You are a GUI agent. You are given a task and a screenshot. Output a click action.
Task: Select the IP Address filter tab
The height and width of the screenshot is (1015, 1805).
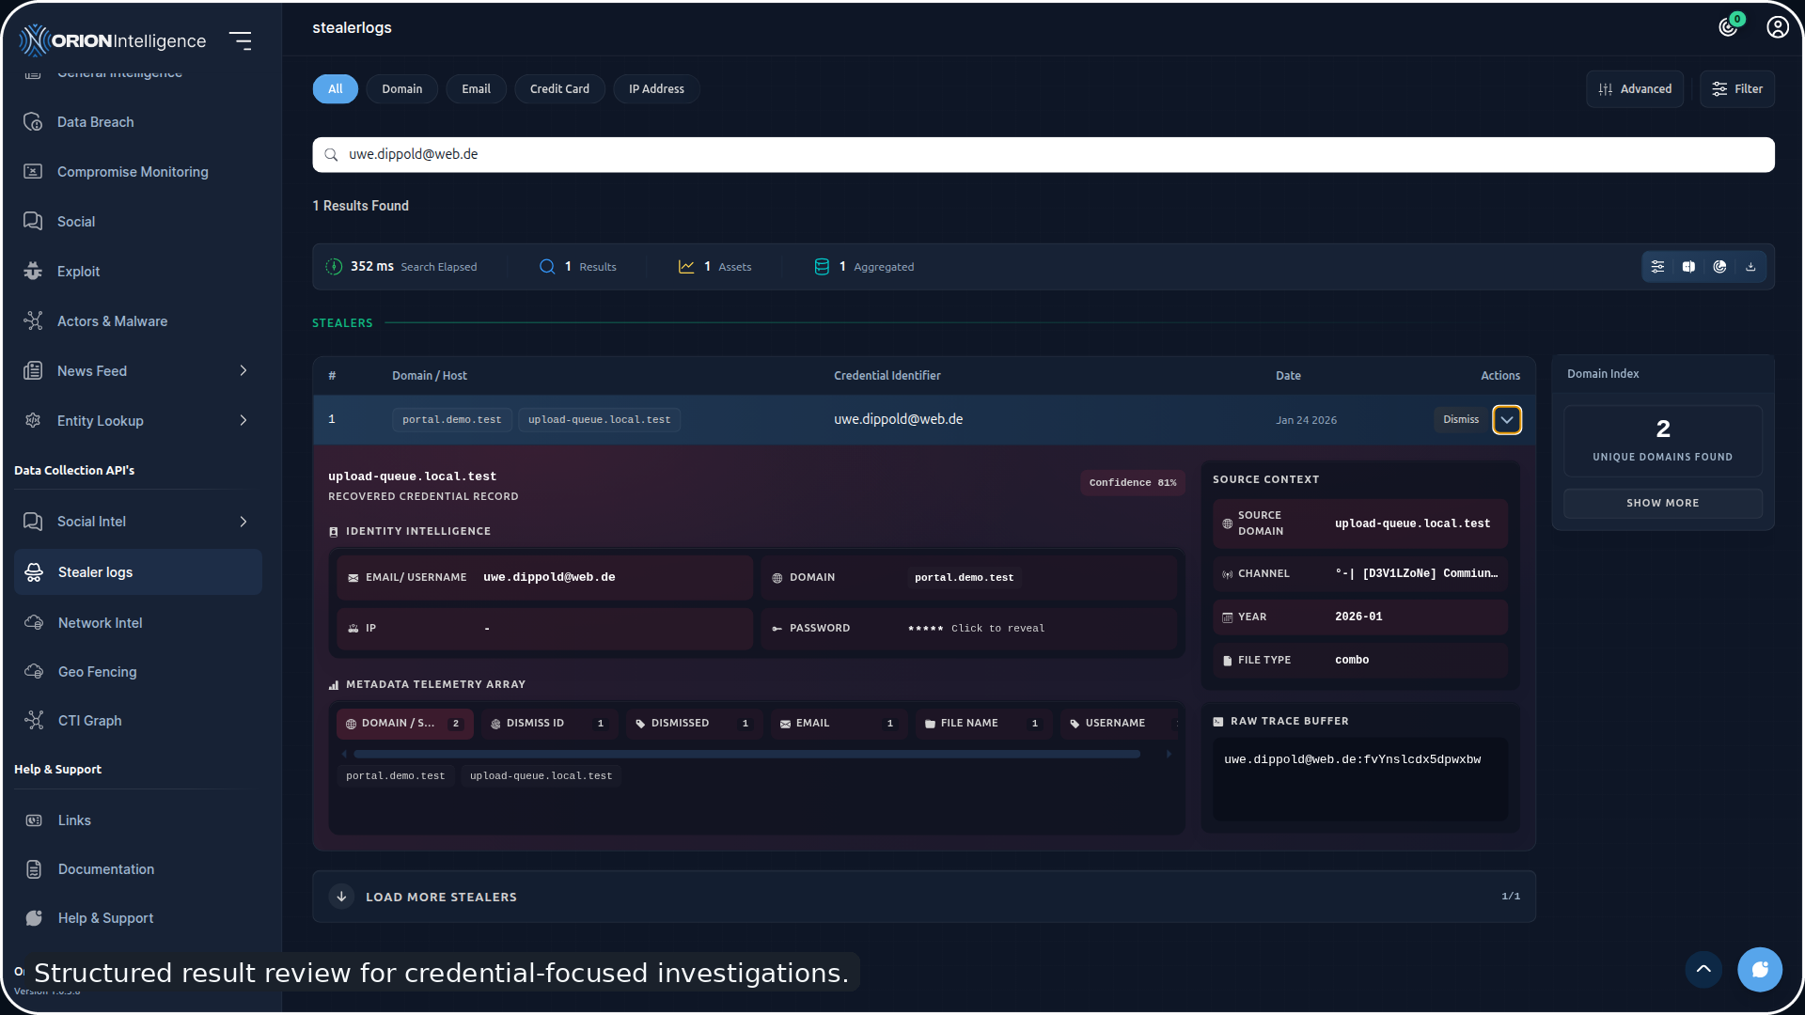coord(657,89)
